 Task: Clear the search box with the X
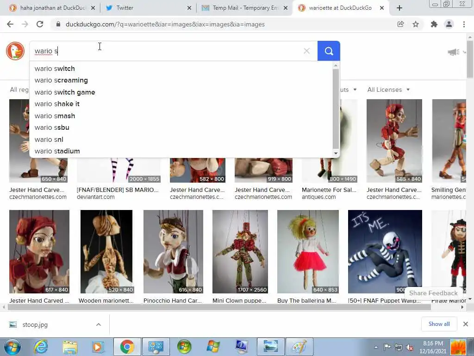tap(306, 51)
